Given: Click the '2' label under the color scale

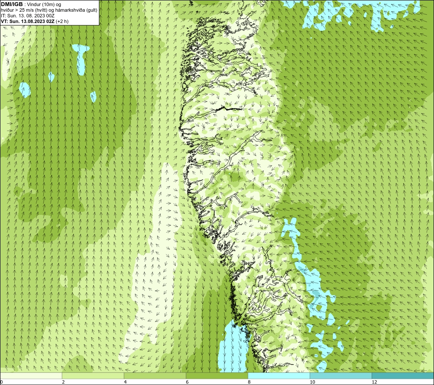Looking at the screenshot, I should pos(63,382).
